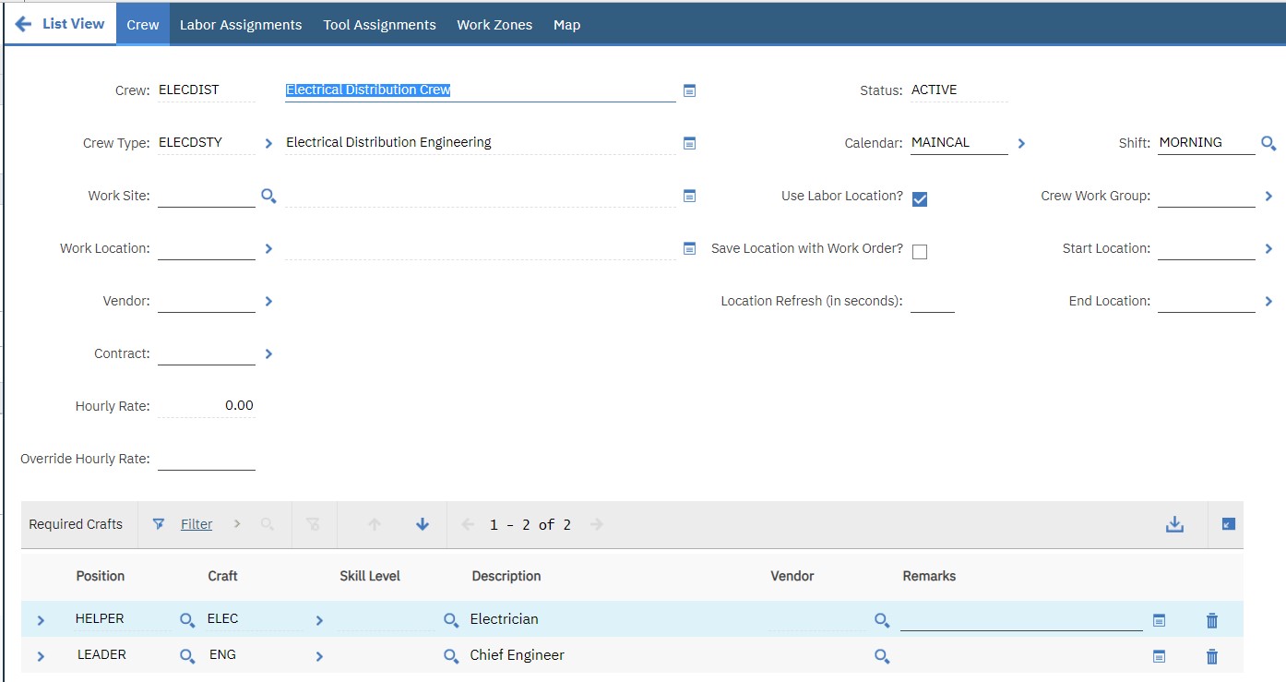Open the Shift field magnifier lookup

1268,143
